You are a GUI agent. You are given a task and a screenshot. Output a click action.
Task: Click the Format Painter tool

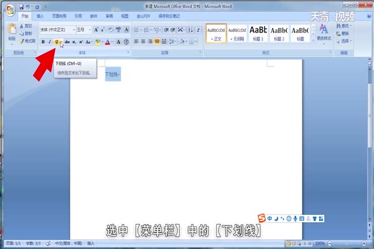pyautogui.click(x=27, y=41)
